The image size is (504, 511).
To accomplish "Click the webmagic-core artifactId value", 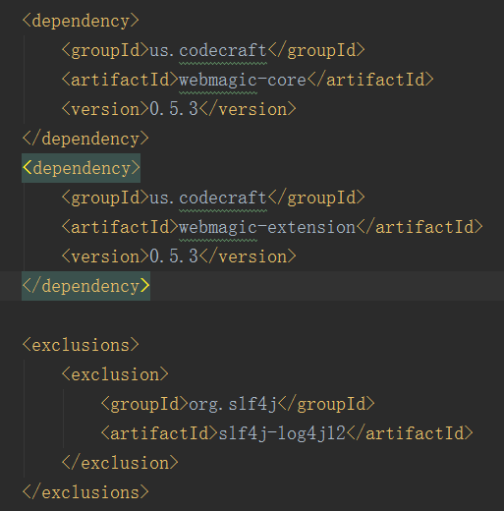I will [x=243, y=81].
